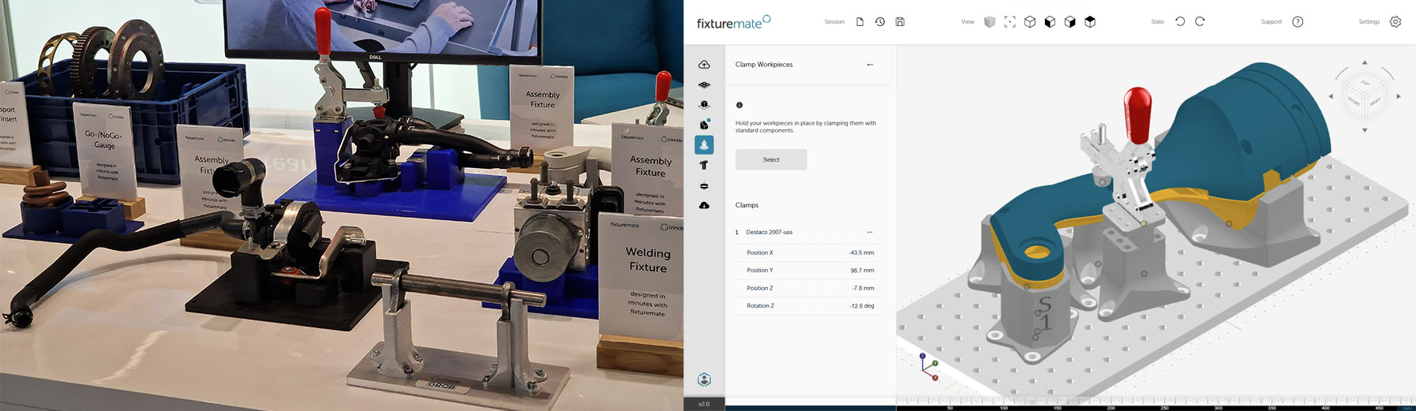Open session history clock icon

[880, 22]
